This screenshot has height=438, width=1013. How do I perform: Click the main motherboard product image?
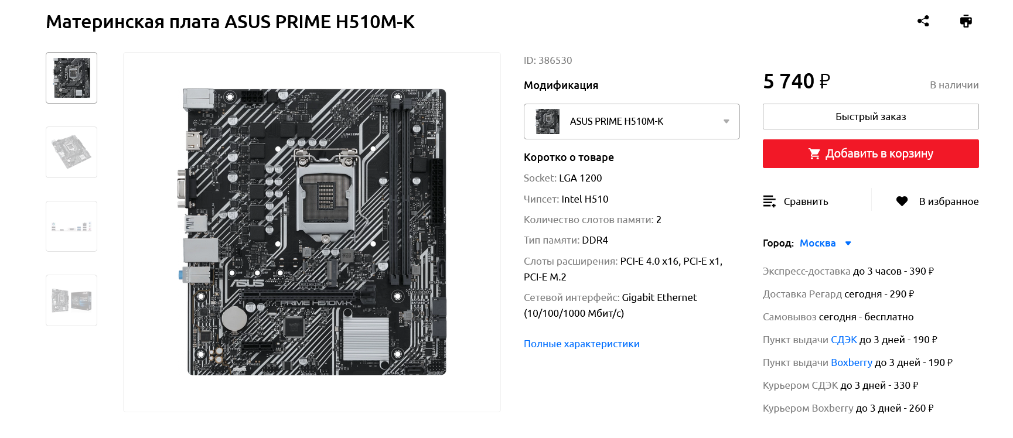coord(312,232)
